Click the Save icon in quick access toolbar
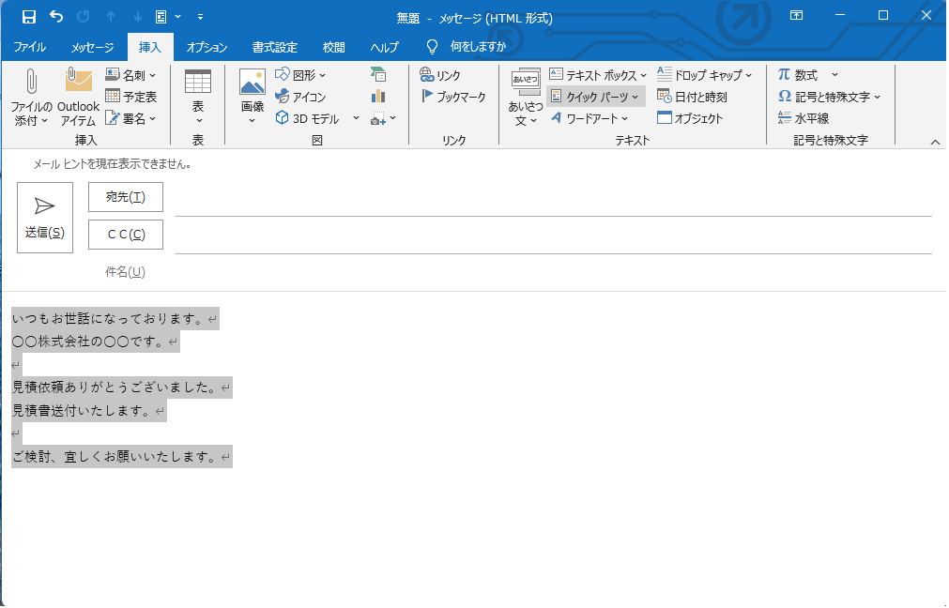This screenshot has width=949, height=608. (x=28, y=16)
